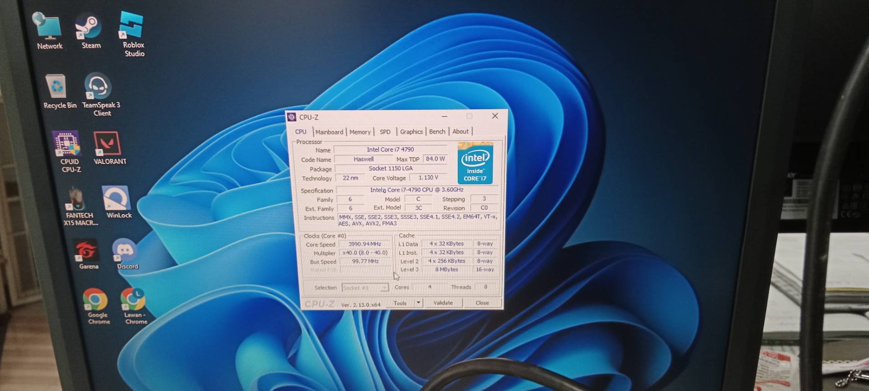This screenshot has width=869, height=391.
Task: Click the technology value '22 nm'
Action: tap(350, 178)
